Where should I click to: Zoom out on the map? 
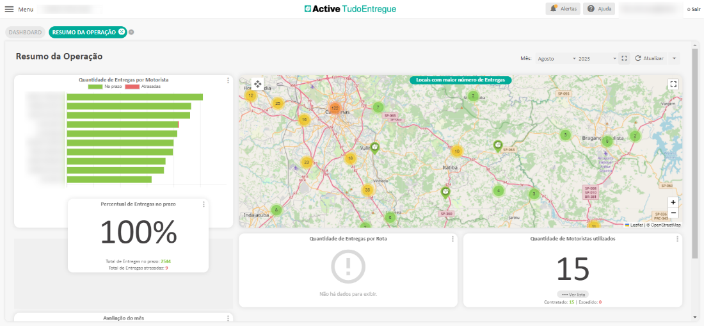[x=673, y=213]
